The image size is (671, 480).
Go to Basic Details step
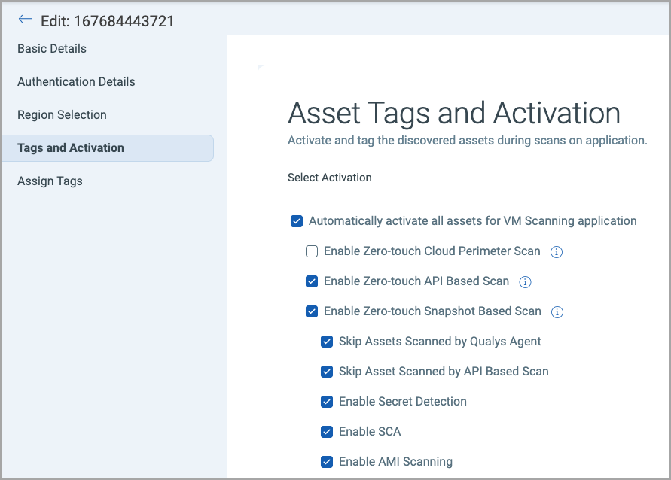tap(52, 49)
